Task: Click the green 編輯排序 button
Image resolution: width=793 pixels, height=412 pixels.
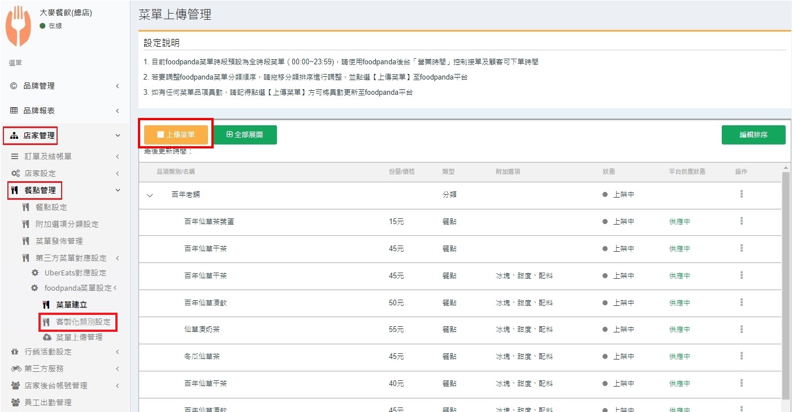Action: point(753,135)
